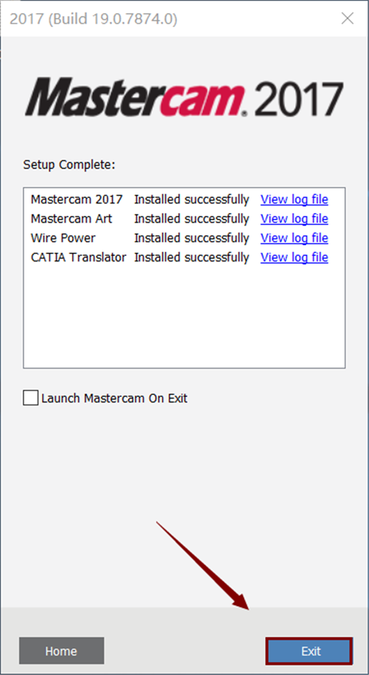369x675 pixels.
Task: Select the Mastercam 2017 entry in the list
Action: coord(76,199)
